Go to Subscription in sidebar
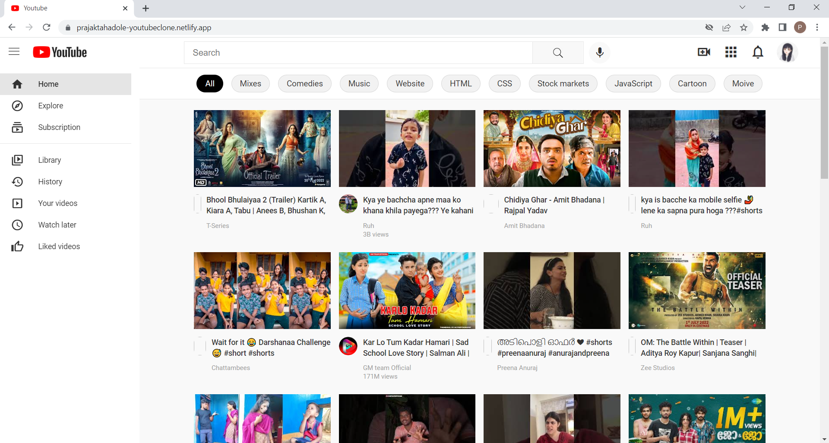Viewport: 829px width, 443px height. (59, 127)
